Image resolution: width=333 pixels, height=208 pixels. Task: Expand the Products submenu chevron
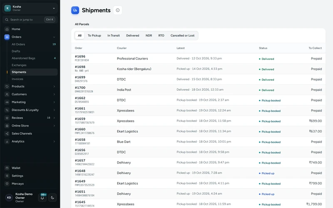(54, 87)
